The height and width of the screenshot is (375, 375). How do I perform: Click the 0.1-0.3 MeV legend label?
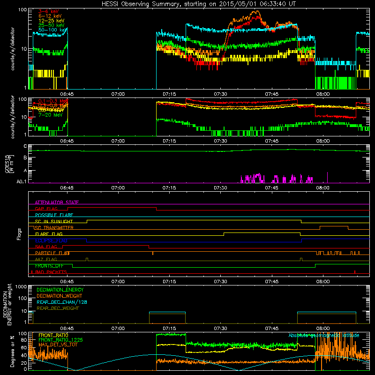[x=53, y=101]
